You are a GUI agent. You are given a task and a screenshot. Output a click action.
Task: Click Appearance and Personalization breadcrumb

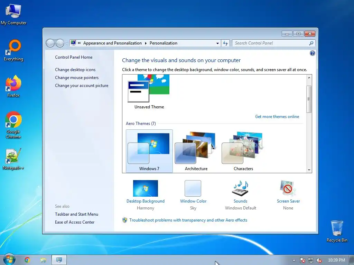point(112,43)
